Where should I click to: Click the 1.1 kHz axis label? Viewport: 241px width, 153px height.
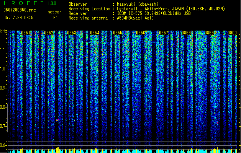pos(3,50)
